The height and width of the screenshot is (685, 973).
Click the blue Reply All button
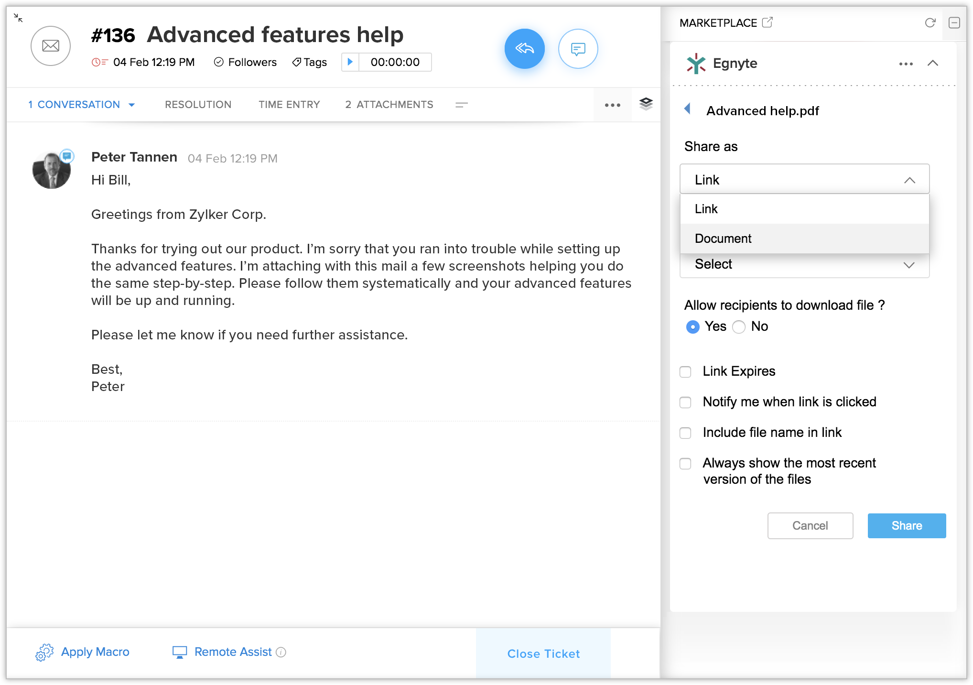524,49
